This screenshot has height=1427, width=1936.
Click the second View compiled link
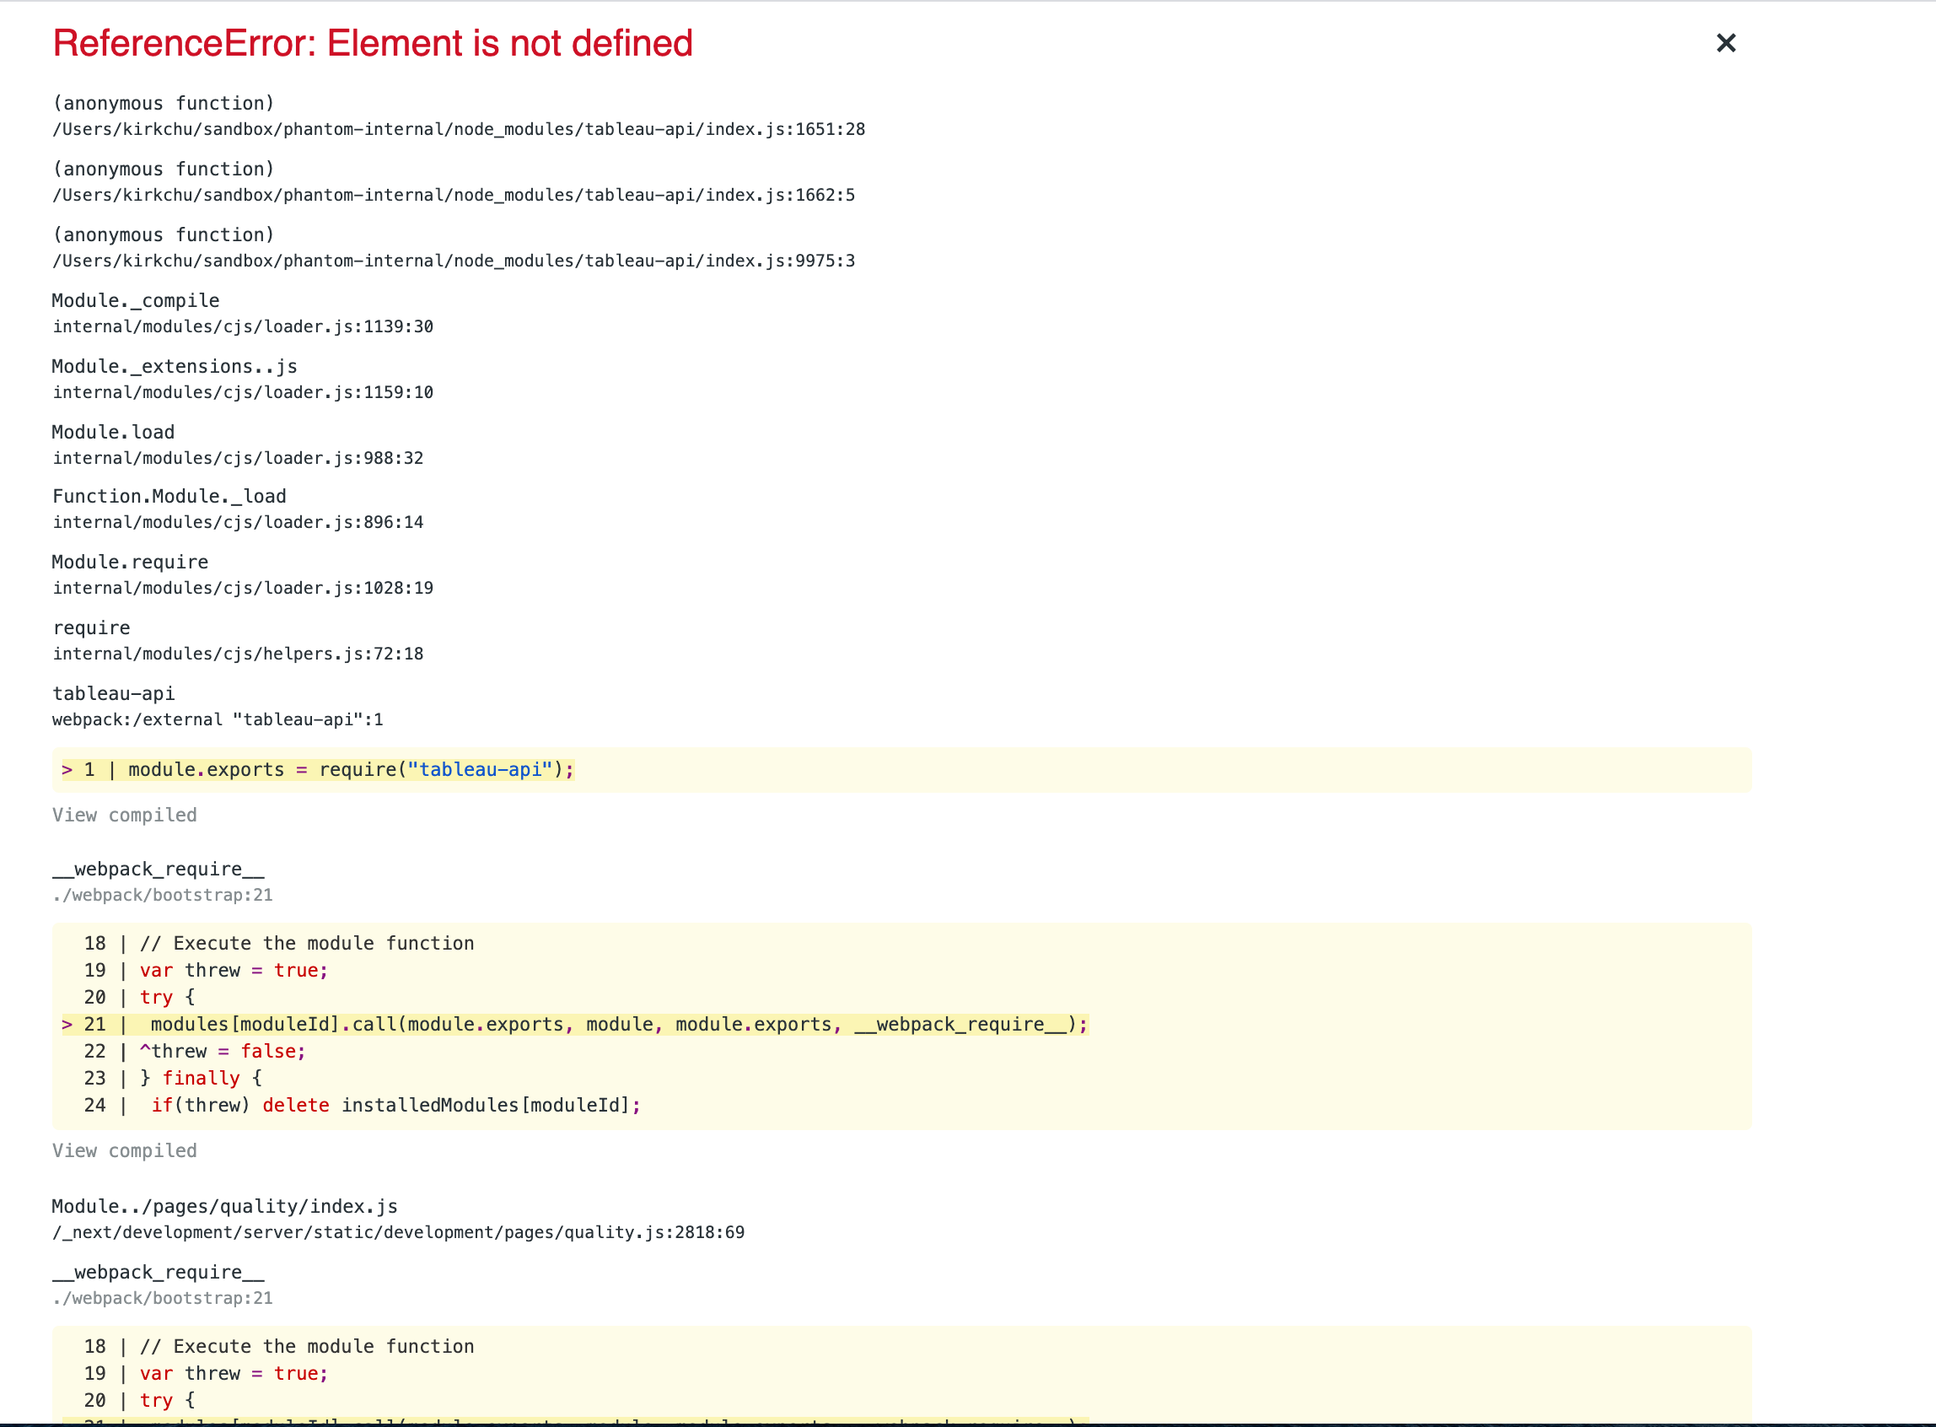pos(123,1150)
